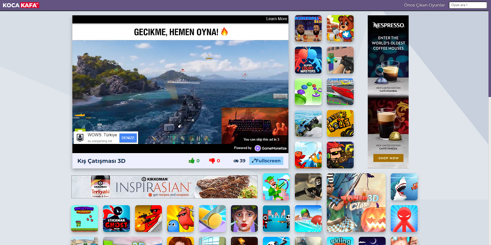
Task: Open the green helmet water slide game
Action: [308, 218]
